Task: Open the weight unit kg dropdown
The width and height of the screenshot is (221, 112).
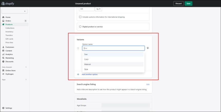Action: point(98,9)
